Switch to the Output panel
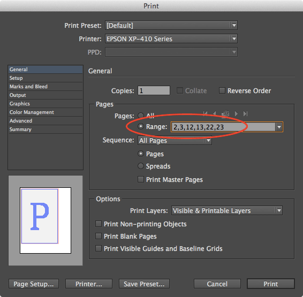 (x=46, y=95)
